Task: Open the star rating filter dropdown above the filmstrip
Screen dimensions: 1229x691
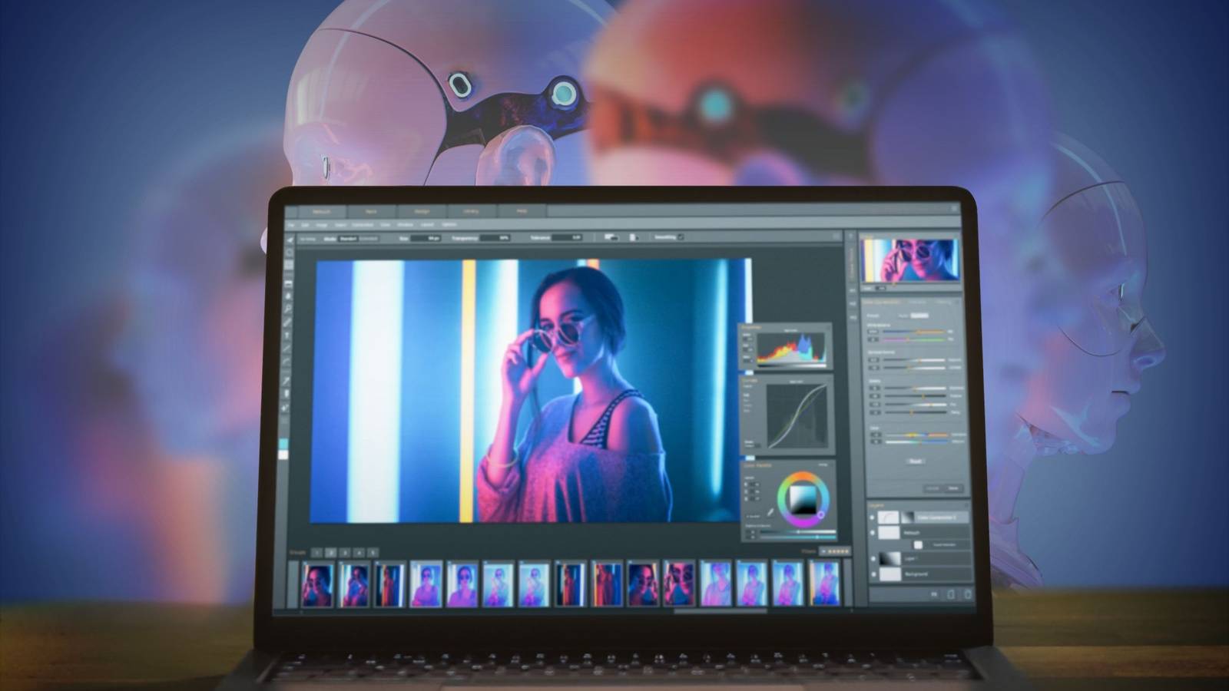Action: 835,551
